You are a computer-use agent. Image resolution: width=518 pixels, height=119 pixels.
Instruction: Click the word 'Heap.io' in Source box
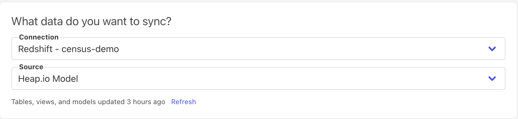(x=34, y=79)
